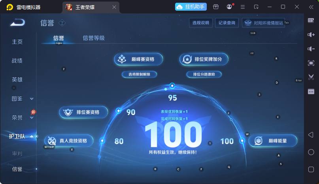Open 记录查询 button

pyautogui.click(x=227, y=23)
